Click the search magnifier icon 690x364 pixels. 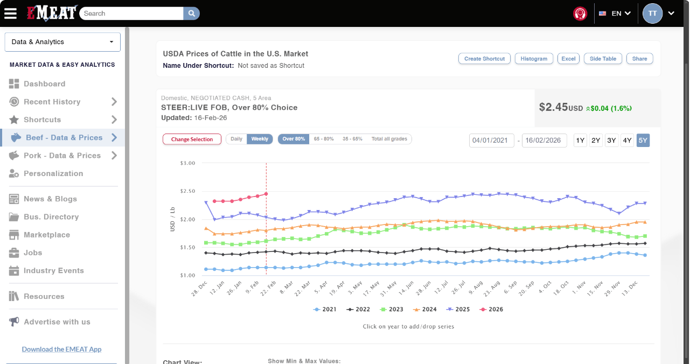pos(191,13)
